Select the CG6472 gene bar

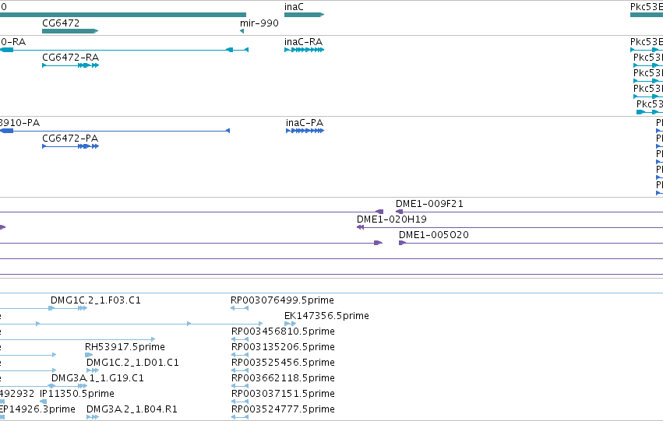click(x=70, y=31)
